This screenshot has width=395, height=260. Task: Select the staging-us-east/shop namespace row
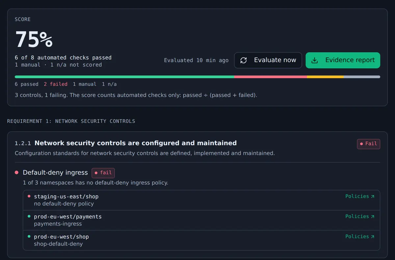201,200
